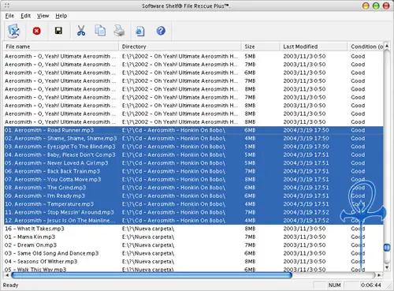Select file 05. Aerosmith - Never Loved A Girl.mp3
Image resolution: width=394 pixels, height=291 pixels.
tap(56, 163)
